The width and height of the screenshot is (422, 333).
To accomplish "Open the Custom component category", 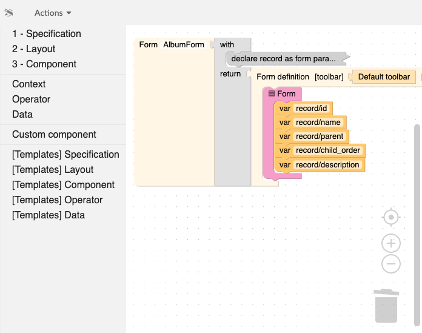I will pos(54,135).
